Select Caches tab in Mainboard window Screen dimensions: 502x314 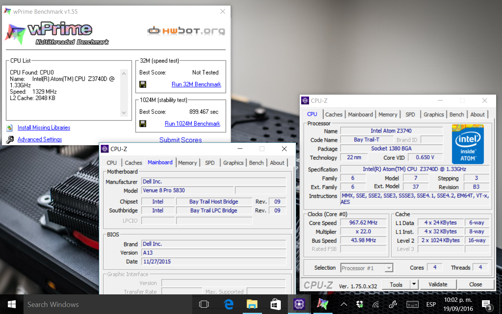coord(133,162)
